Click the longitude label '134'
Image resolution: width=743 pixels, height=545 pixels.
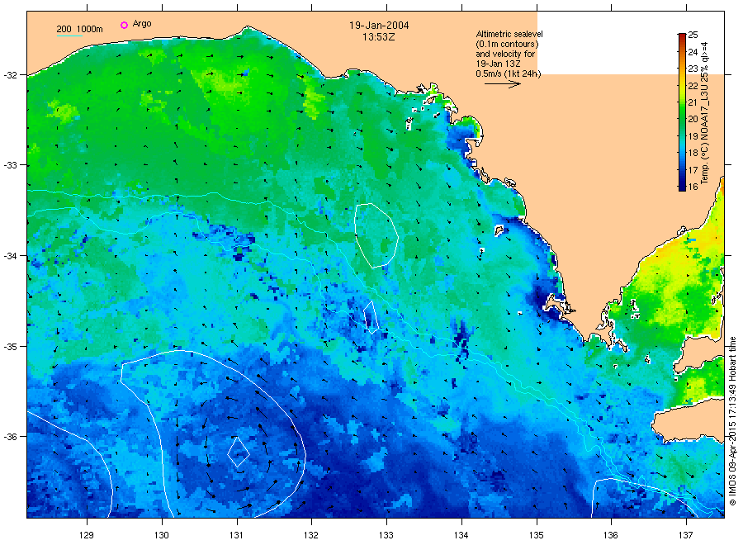pyautogui.click(x=461, y=536)
